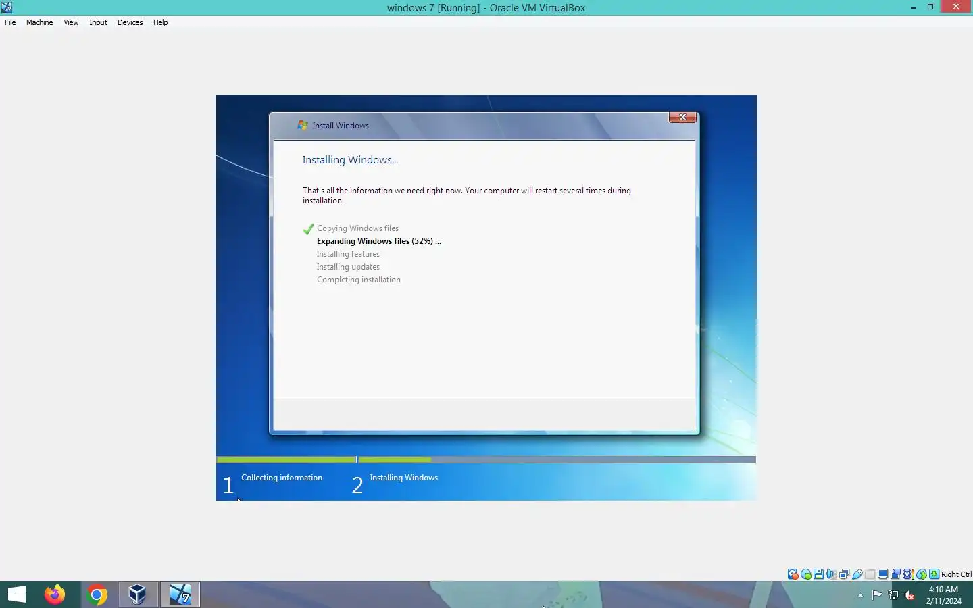Open the View menu
Viewport: 973px width, 608px height.
71,22
